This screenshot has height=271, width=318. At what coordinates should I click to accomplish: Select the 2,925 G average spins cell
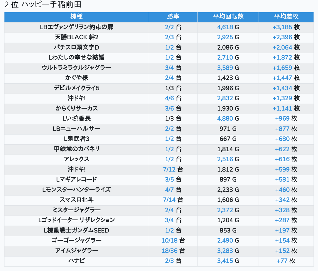click(x=228, y=37)
